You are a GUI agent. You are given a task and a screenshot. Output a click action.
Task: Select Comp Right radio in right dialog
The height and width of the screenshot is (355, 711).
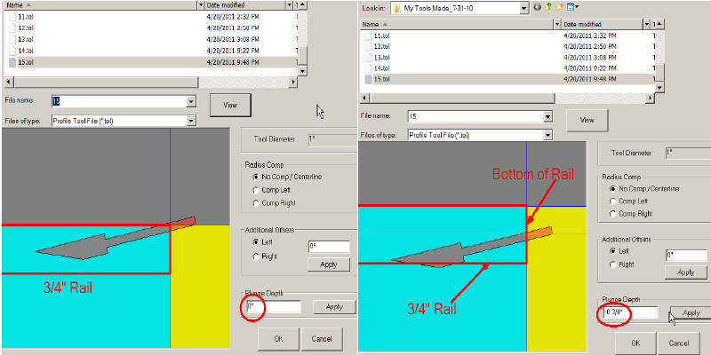point(612,216)
